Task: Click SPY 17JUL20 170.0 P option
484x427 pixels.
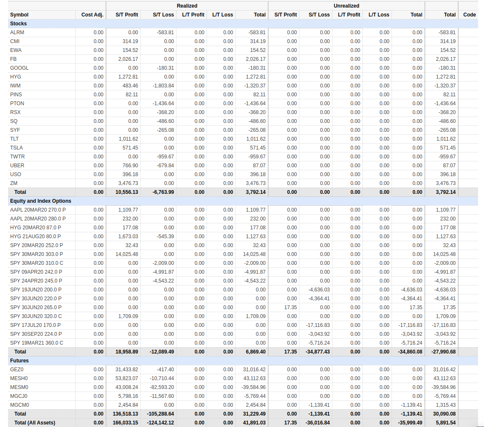Action: [x=35, y=325]
